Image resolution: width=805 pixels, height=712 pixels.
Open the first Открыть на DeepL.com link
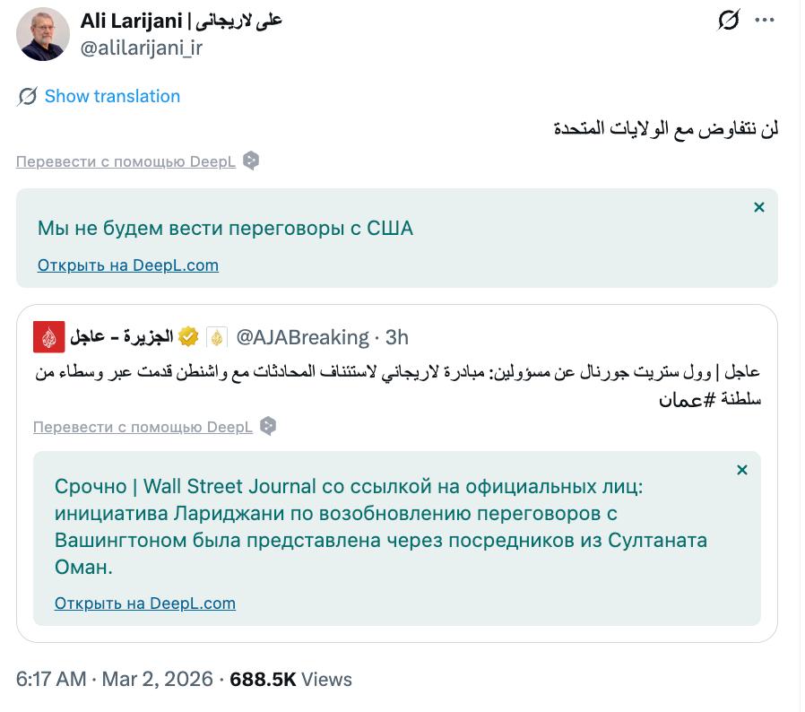point(127,265)
